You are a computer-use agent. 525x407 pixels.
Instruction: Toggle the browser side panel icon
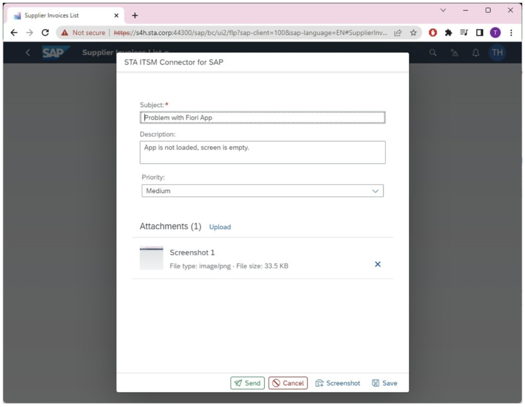[x=479, y=32]
